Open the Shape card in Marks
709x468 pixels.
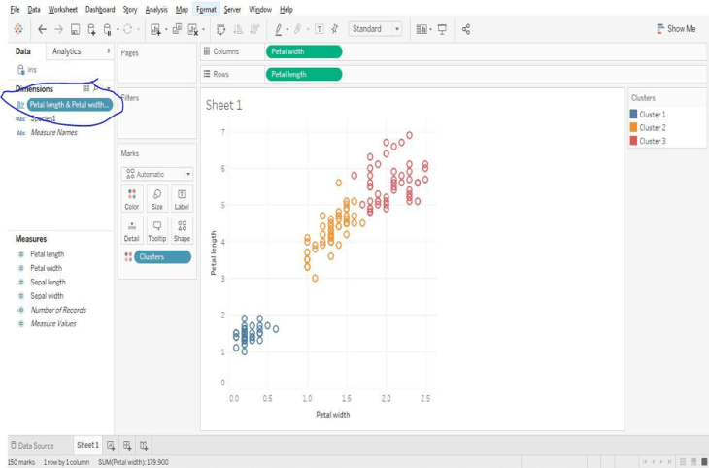tap(182, 230)
